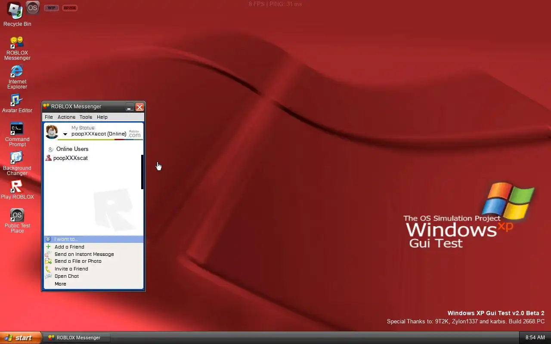Click the user icon beside poopXXXscat
The image size is (551, 344).
(x=49, y=158)
